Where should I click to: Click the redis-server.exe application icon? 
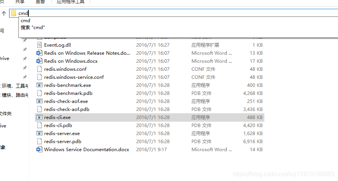click(x=40, y=134)
